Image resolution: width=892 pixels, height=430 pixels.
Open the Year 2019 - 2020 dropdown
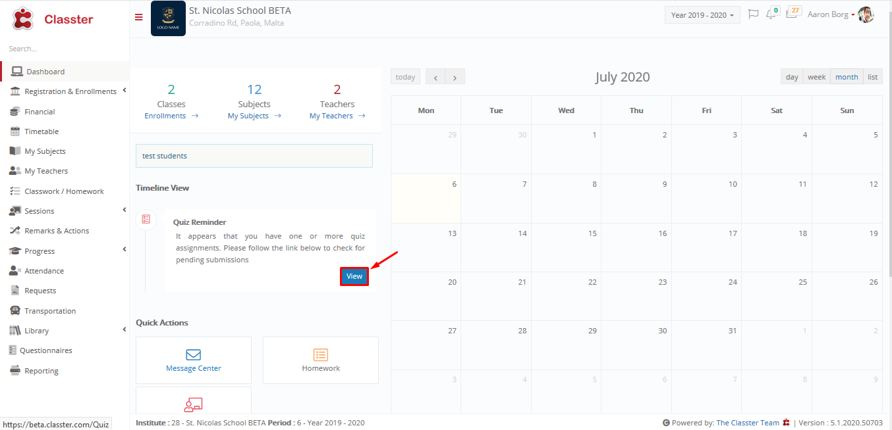point(702,15)
